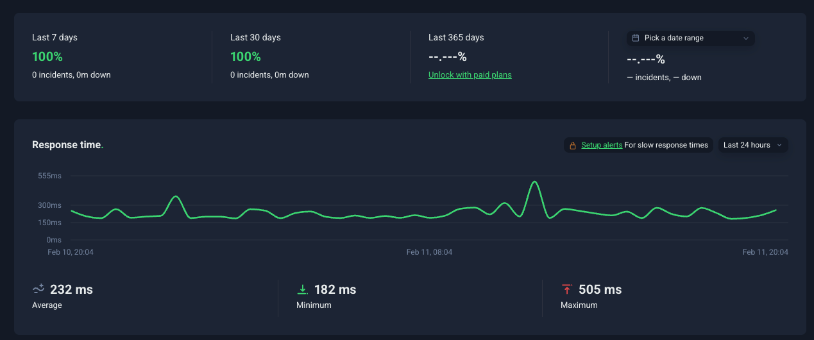Viewport: 814px width, 340px height.
Task: Open the Last 24 hours dropdown
Action: point(752,145)
